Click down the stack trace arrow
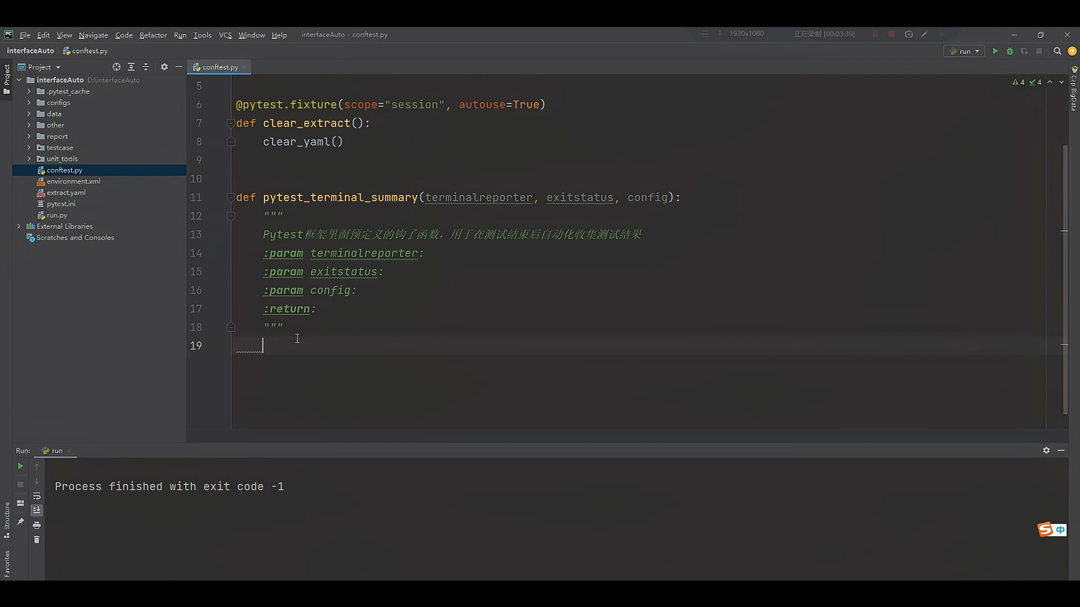This screenshot has height=607, width=1080. [x=37, y=481]
